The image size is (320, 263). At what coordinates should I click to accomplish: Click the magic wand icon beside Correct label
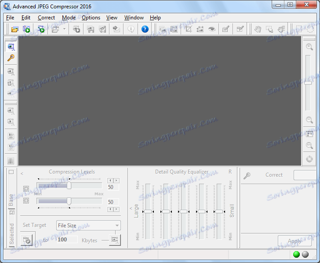(x=247, y=175)
